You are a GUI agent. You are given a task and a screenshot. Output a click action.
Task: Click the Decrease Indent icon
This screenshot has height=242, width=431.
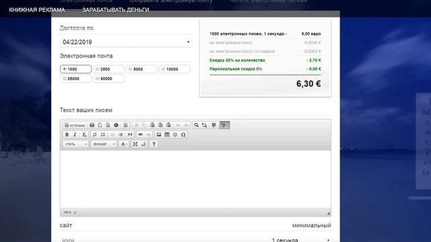(x=112, y=134)
